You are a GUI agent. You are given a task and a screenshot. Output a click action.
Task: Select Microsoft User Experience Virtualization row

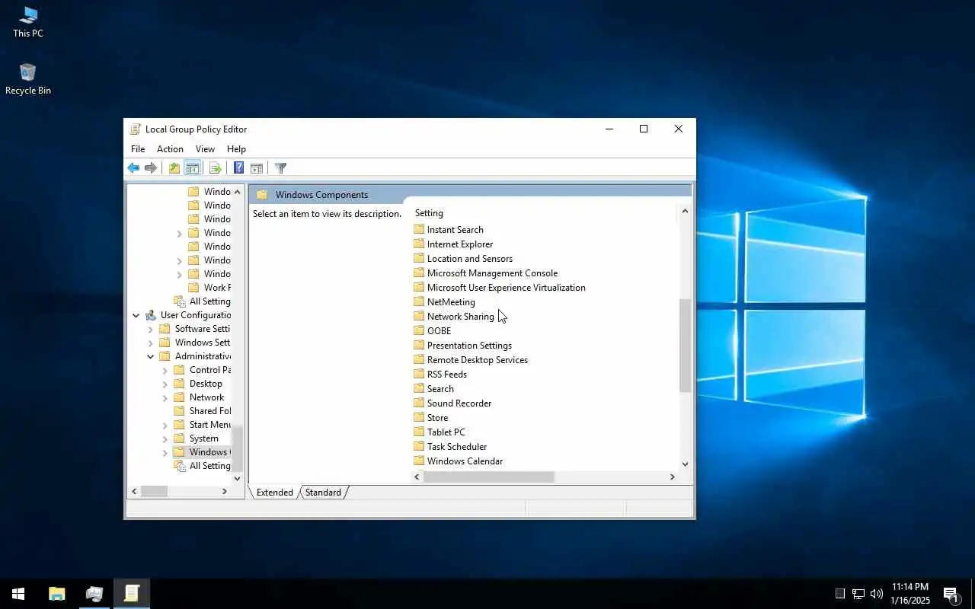(x=507, y=287)
